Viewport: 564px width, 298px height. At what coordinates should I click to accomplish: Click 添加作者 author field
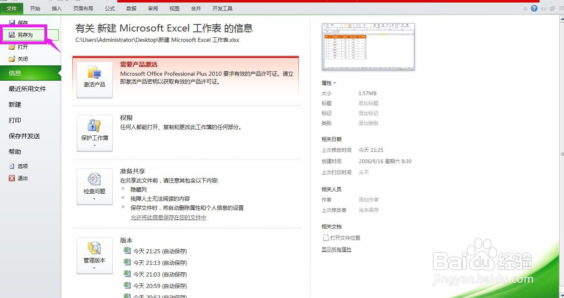click(368, 200)
